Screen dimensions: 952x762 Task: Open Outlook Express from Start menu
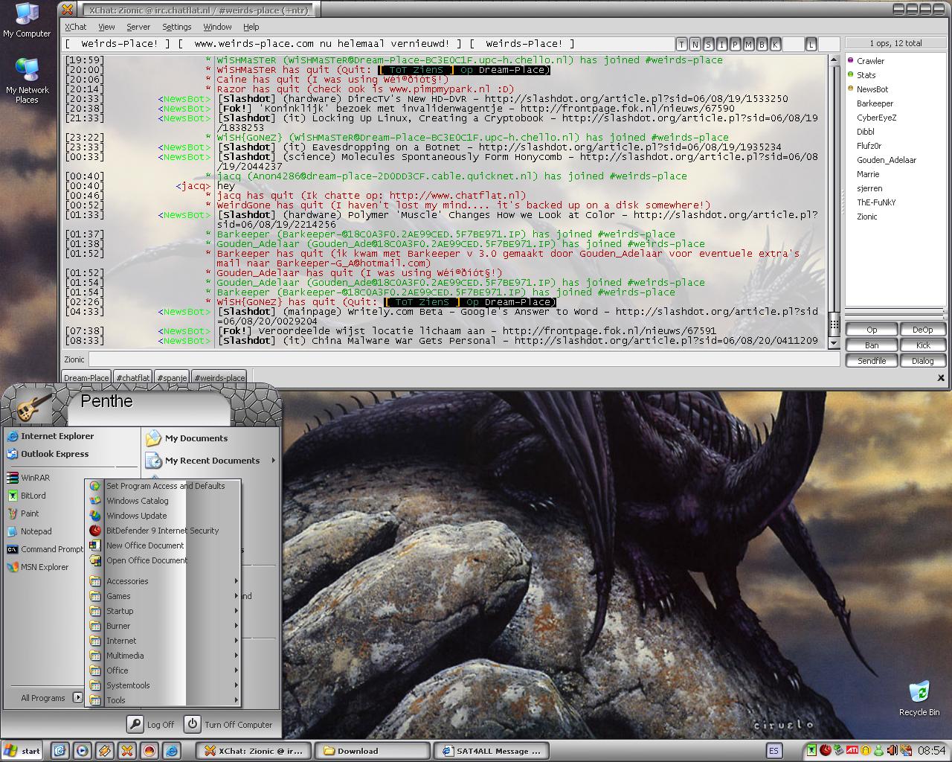[48, 454]
